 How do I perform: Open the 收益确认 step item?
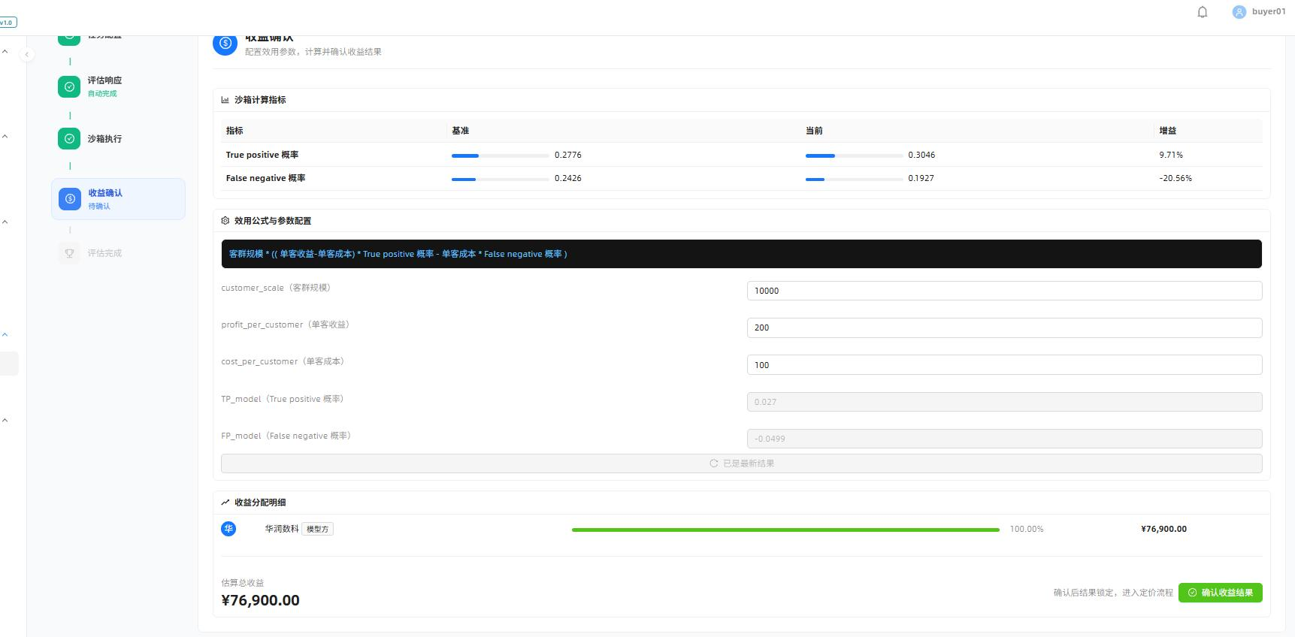118,199
